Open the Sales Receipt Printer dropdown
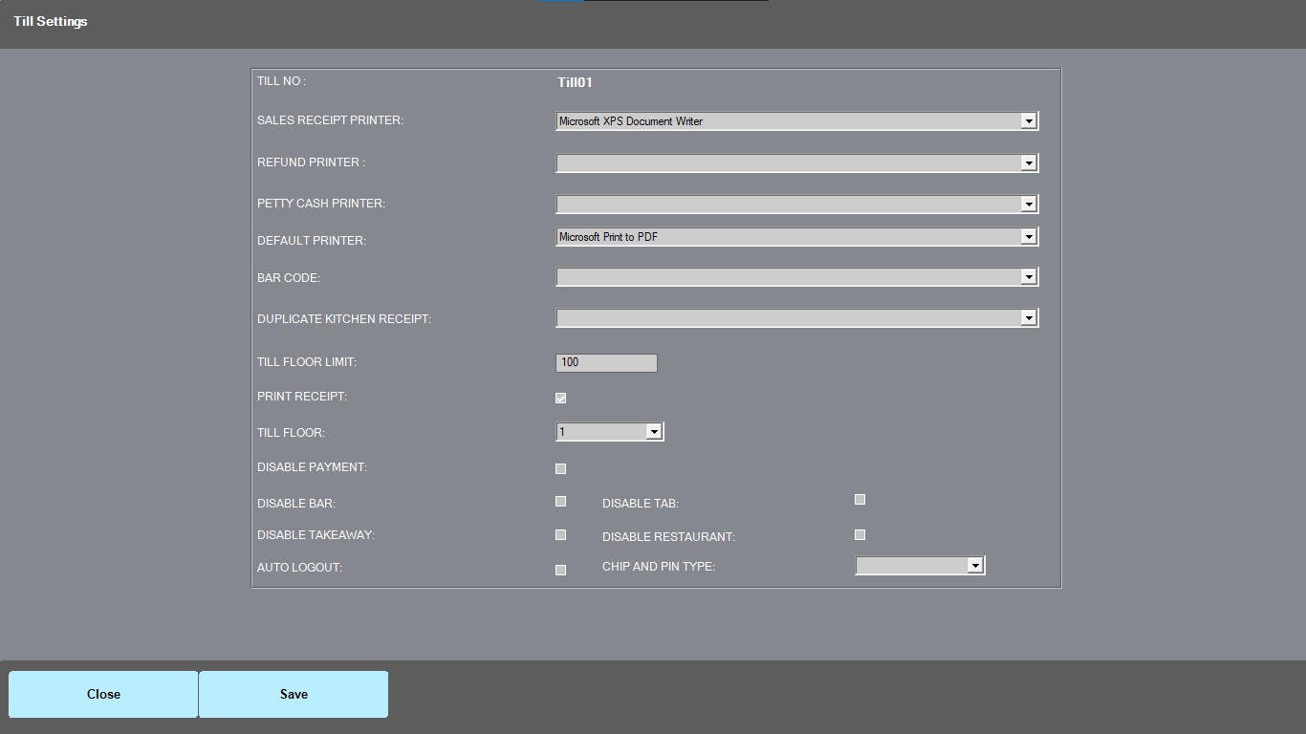This screenshot has width=1306, height=734. (1028, 121)
